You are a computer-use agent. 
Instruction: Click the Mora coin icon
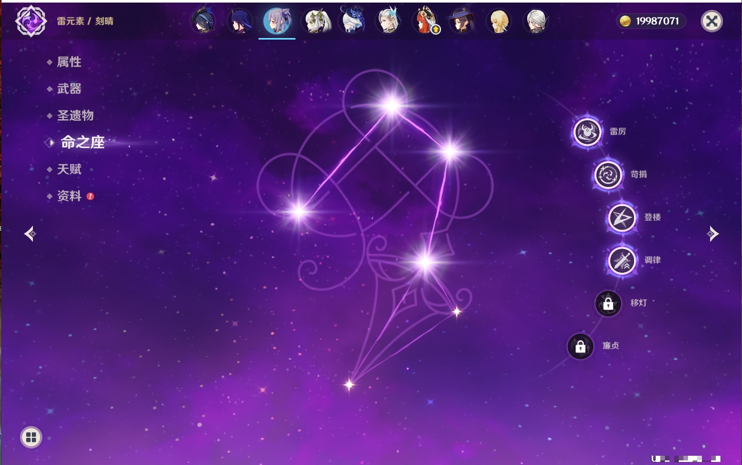tap(625, 21)
